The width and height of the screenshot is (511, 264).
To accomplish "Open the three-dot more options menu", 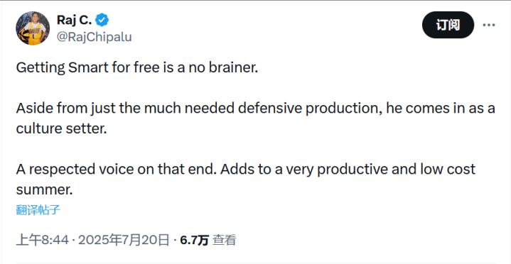I will (489, 25).
